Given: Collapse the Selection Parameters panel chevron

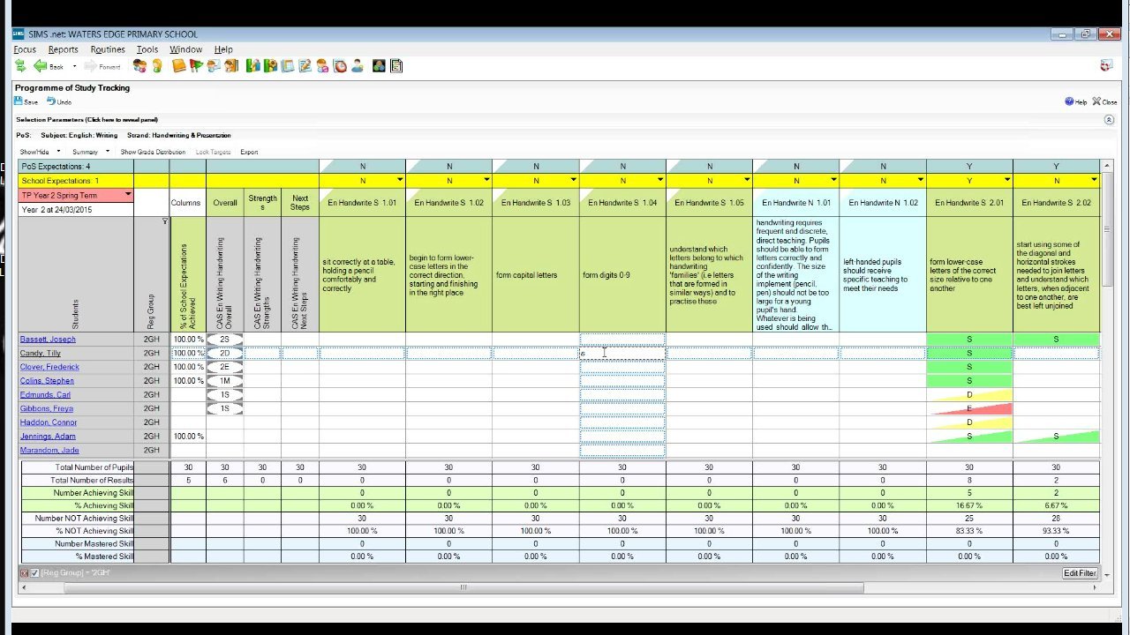Looking at the screenshot, I should click(x=1109, y=119).
